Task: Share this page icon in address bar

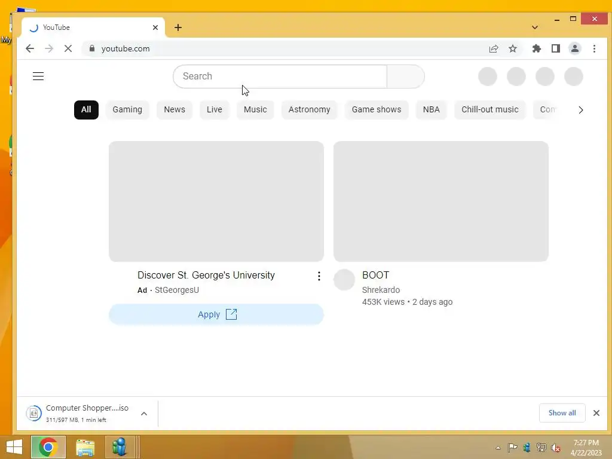Action: 494,48
